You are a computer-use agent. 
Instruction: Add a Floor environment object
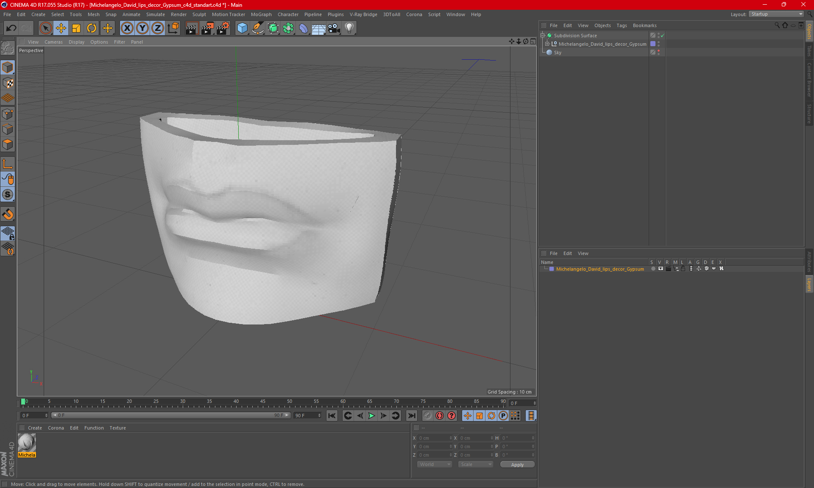[319, 28]
